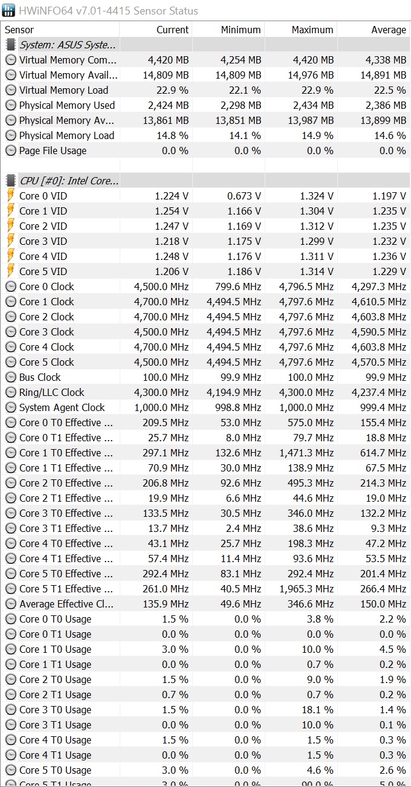Click the chip icon beside System: ASUS
The height and width of the screenshot is (787, 411).
click(11, 45)
